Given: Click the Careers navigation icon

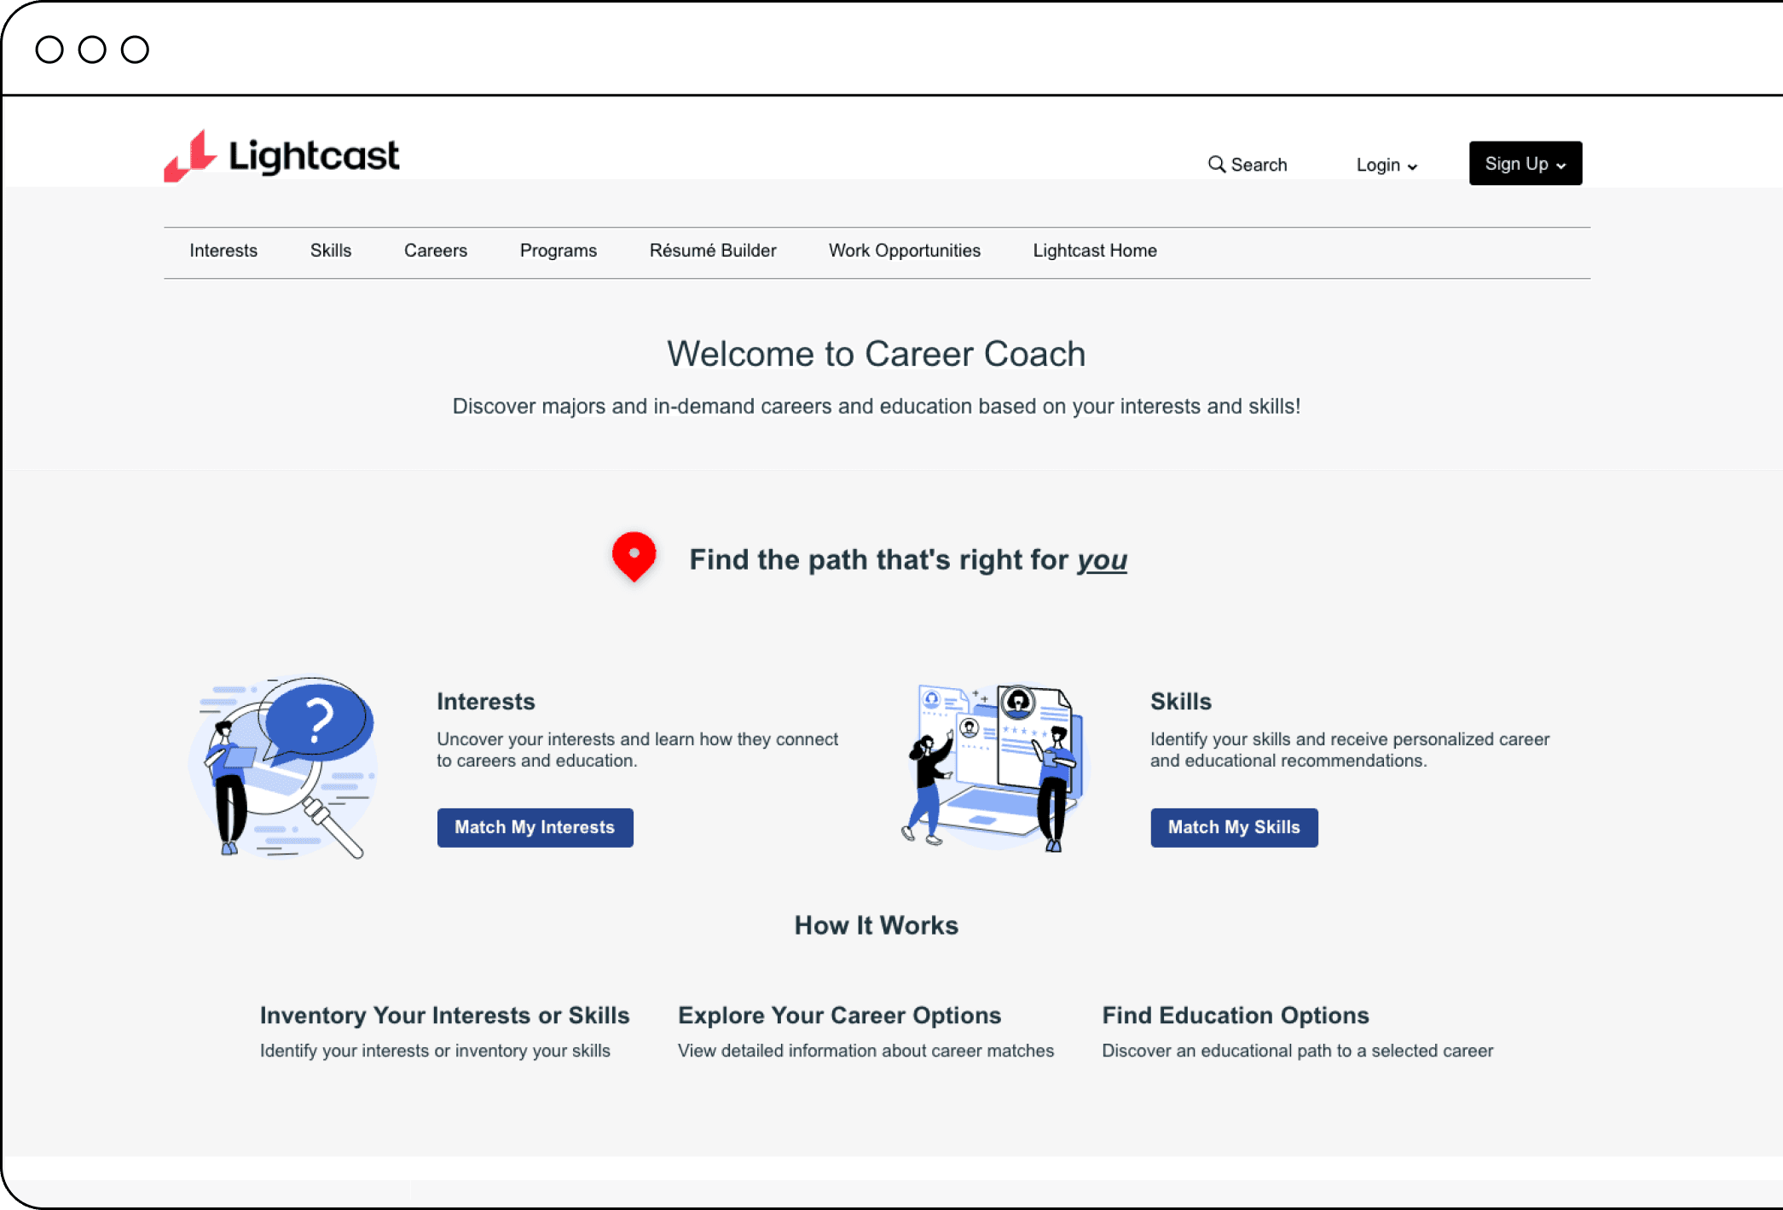Looking at the screenshot, I should coord(435,252).
